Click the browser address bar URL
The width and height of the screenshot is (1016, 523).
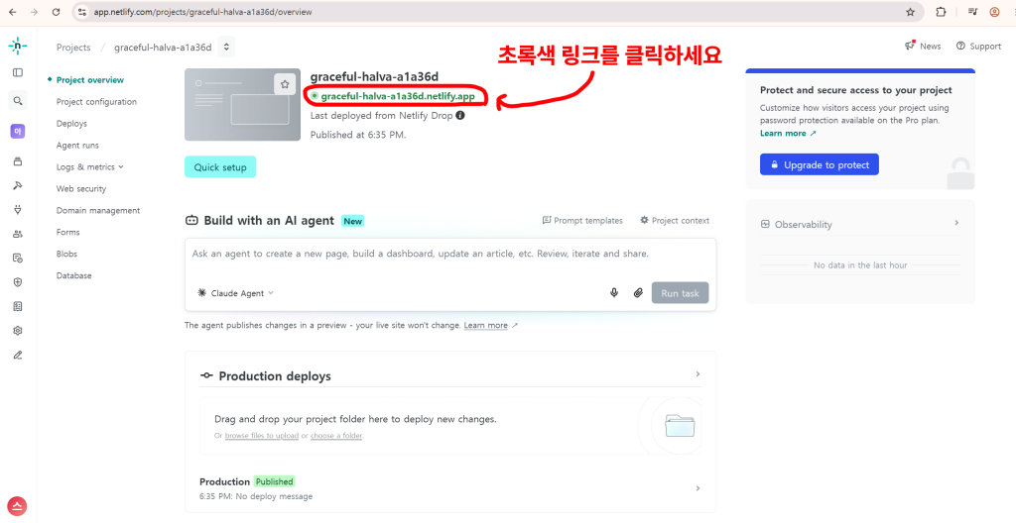(202, 12)
